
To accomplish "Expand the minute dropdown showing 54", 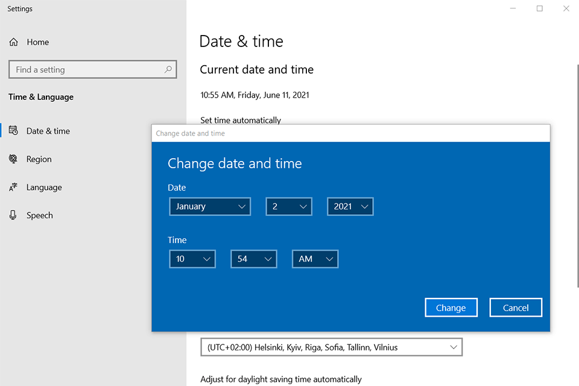I will pos(254,259).
